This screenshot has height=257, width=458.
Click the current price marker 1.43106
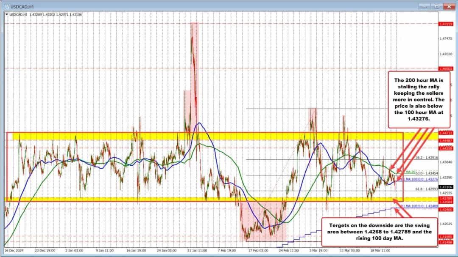[x=446, y=186]
